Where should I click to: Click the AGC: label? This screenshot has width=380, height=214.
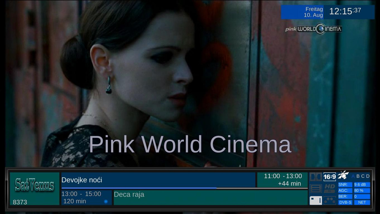pos(345,191)
